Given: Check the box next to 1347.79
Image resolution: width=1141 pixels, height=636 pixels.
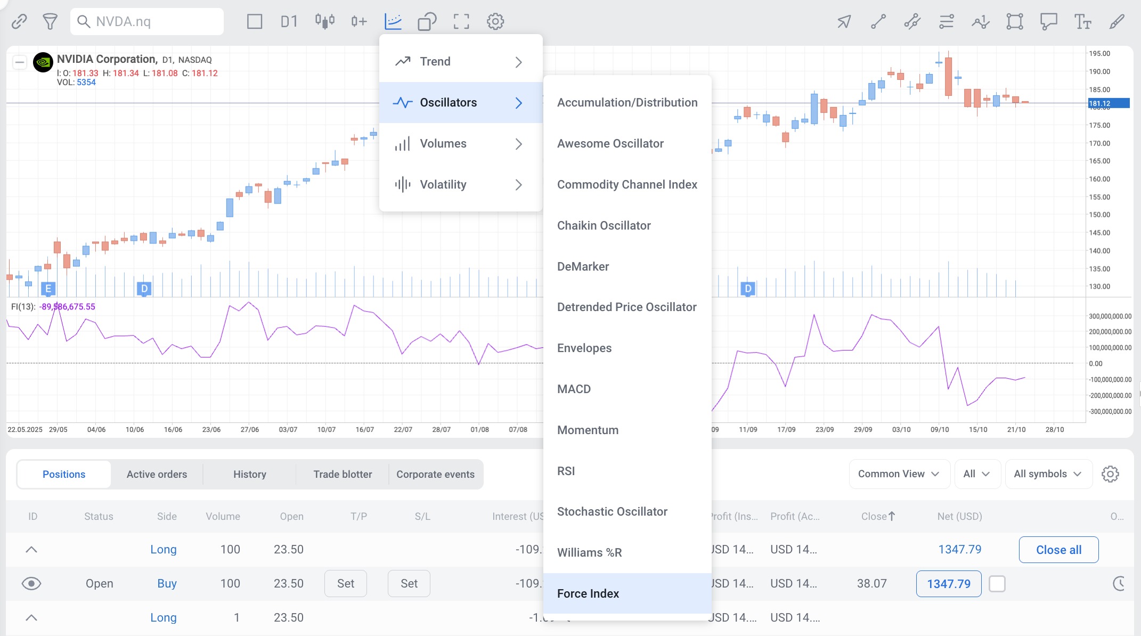Looking at the screenshot, I should pyautogui.click(x=997, y=584).
